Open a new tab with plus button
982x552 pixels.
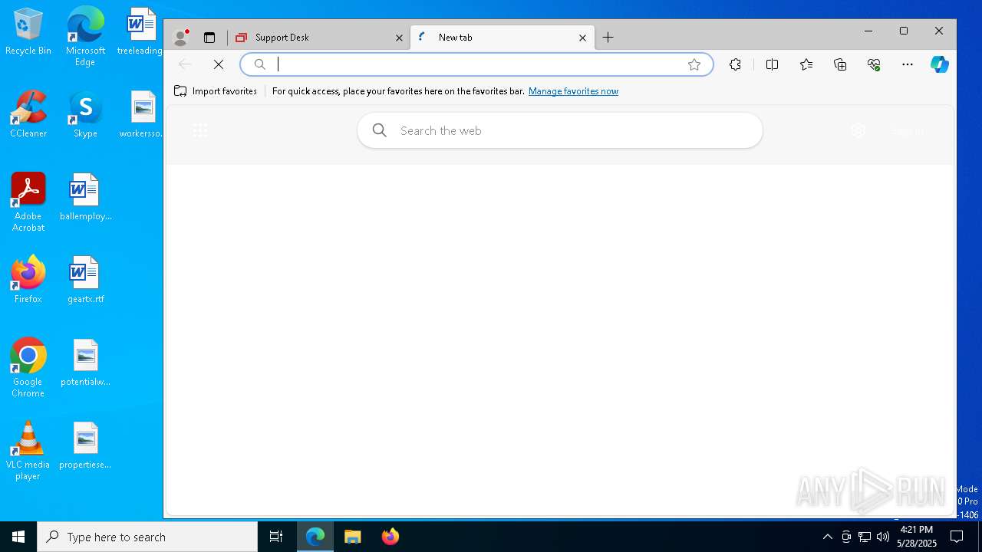click(608, 37)
